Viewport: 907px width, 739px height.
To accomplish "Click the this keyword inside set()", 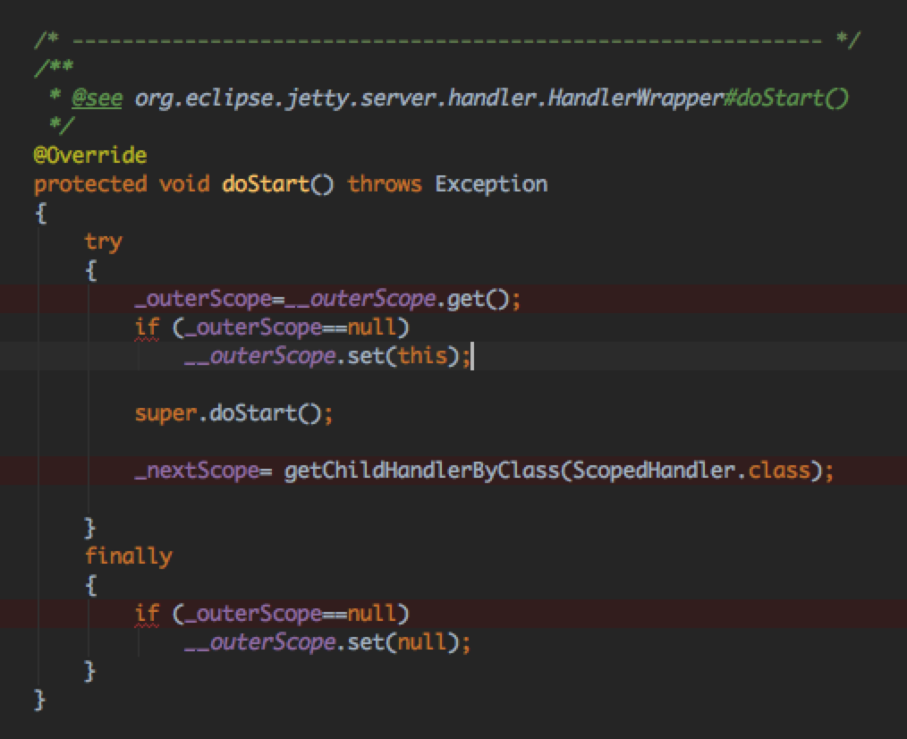I will pyautogui.click(x=420, y=356).
